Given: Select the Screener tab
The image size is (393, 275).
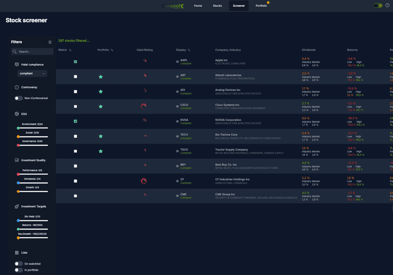Looking at the screenshot, I should pos(239,6).
